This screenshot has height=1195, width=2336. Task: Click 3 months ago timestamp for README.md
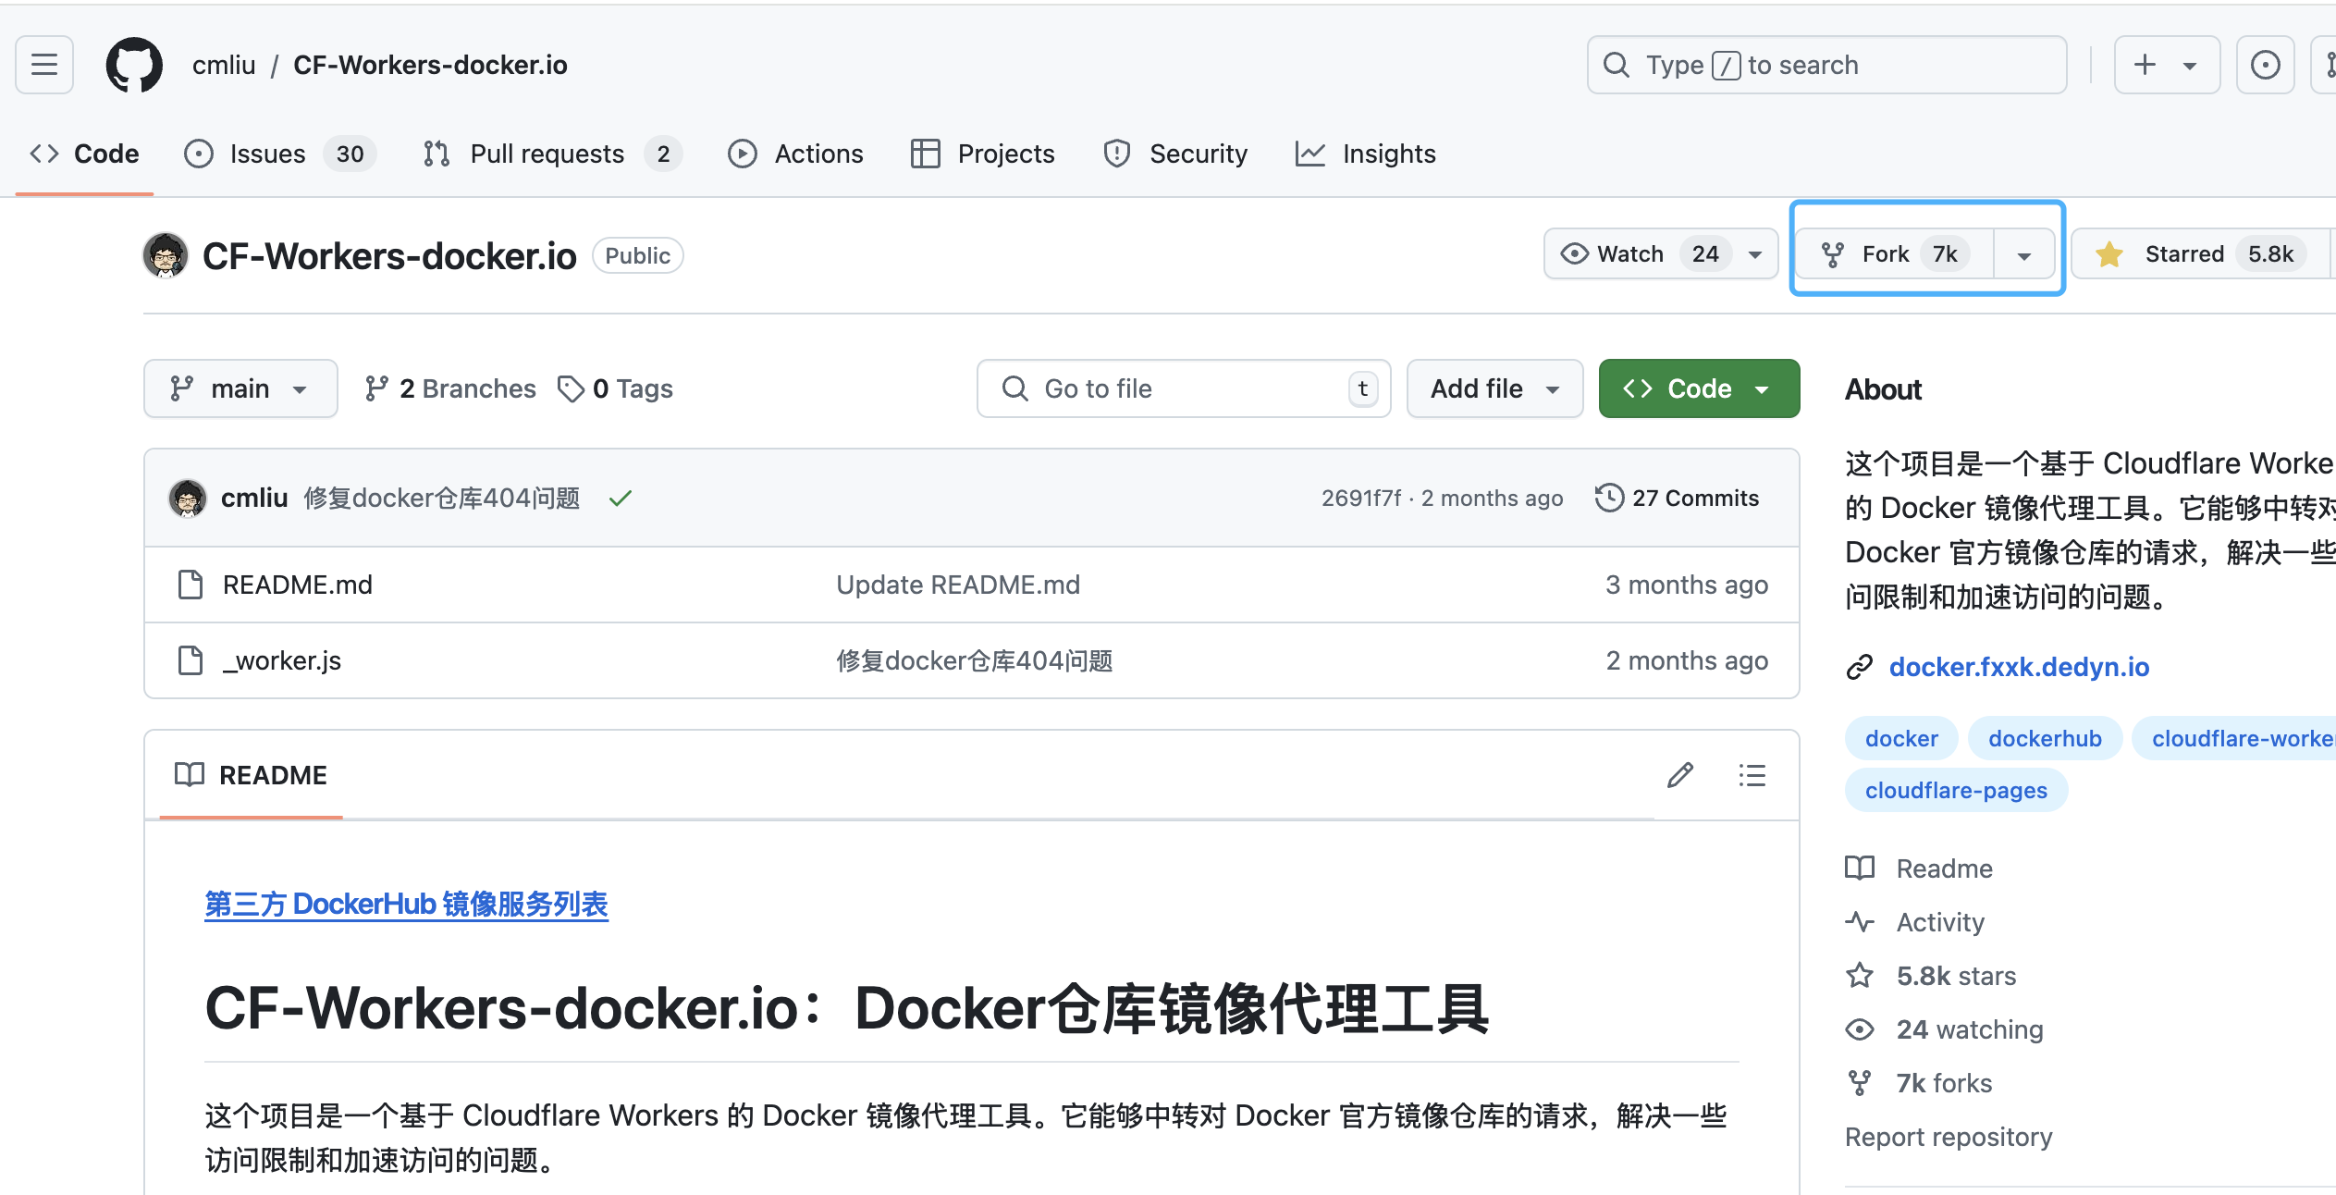(x=1687, y=585)
